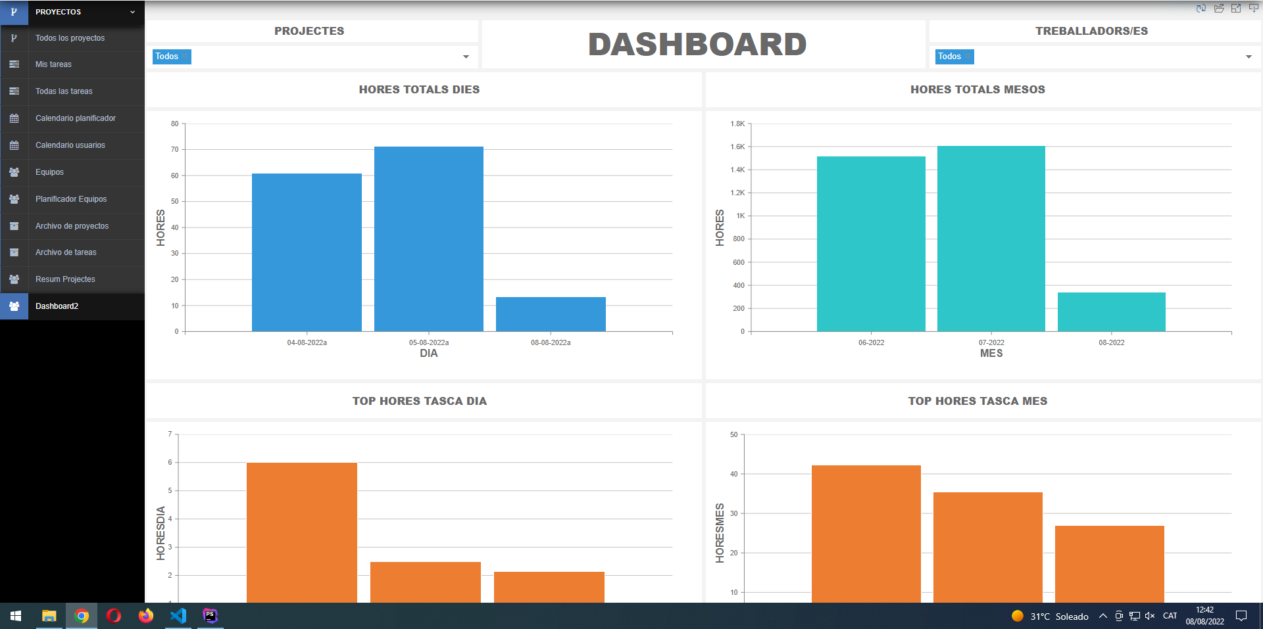This screenshot has width=1263, height=629.
Task: Click the Archivo de proyectos archive icon
Action: coord(14,226)
